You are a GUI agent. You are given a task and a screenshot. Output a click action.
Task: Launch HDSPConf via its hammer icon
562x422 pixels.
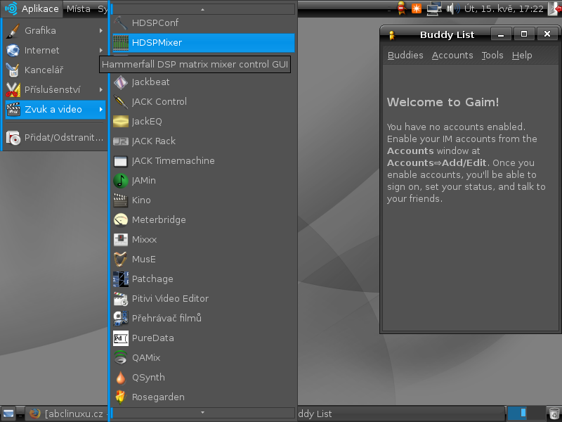pyautogui.click(x=121, y=23)
